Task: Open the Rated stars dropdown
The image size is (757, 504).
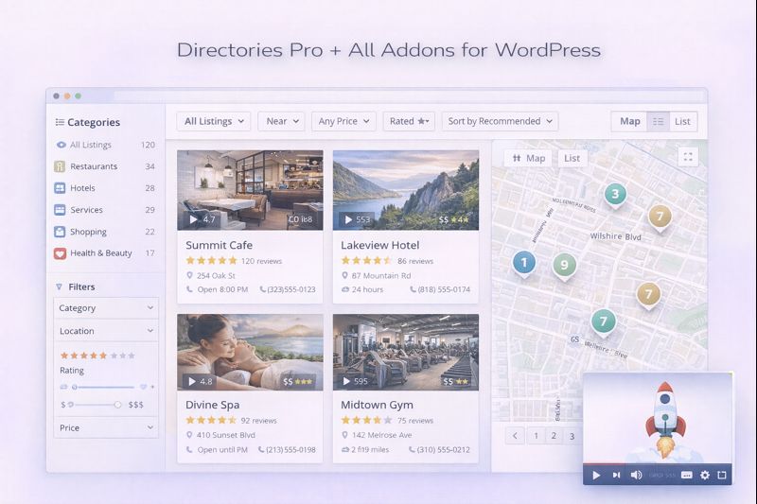Action: click(409, 121)
